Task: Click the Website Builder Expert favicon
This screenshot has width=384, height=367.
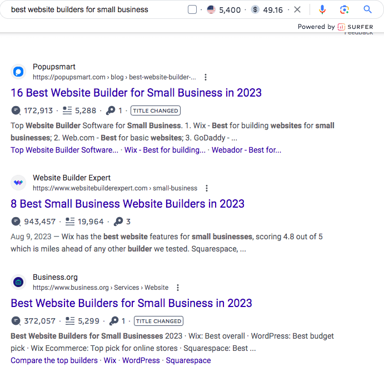Action: 18,183
